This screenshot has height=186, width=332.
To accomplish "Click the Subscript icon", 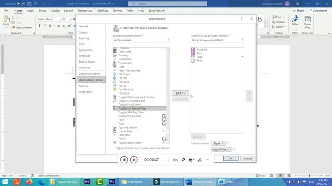I will (64, 26).
